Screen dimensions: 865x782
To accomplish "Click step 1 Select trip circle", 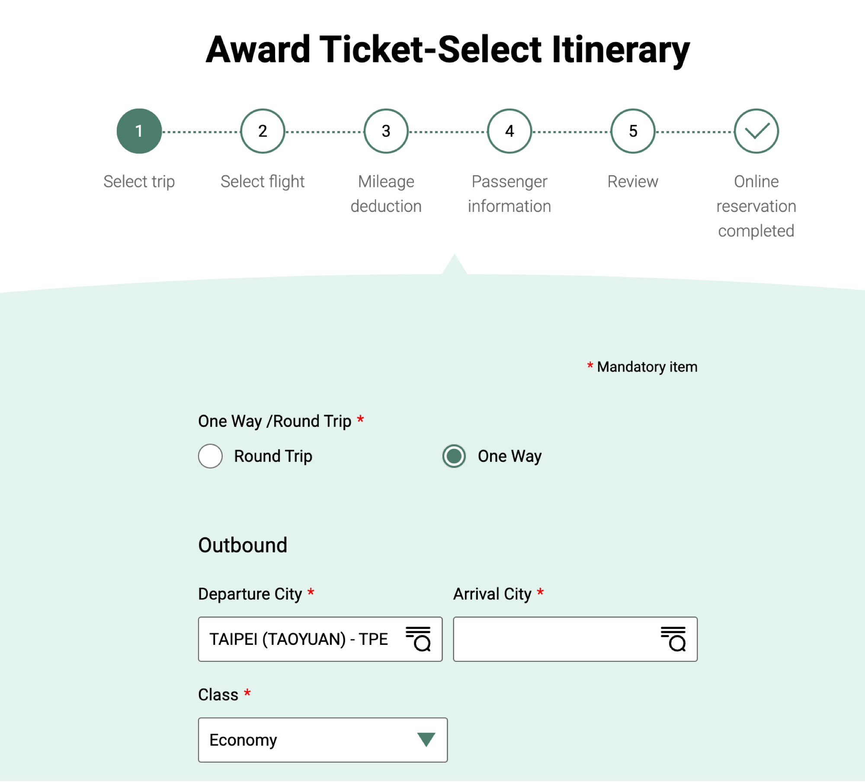I will point(139,131).
